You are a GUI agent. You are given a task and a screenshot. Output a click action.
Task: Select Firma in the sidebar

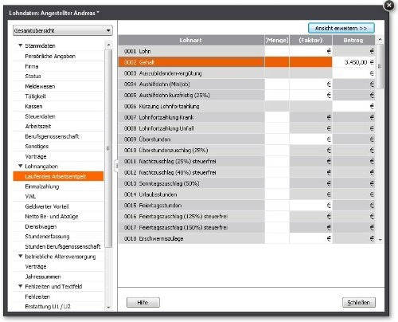point(58,66)
